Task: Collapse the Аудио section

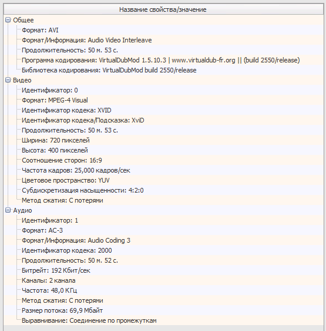Action: (8, 210)
